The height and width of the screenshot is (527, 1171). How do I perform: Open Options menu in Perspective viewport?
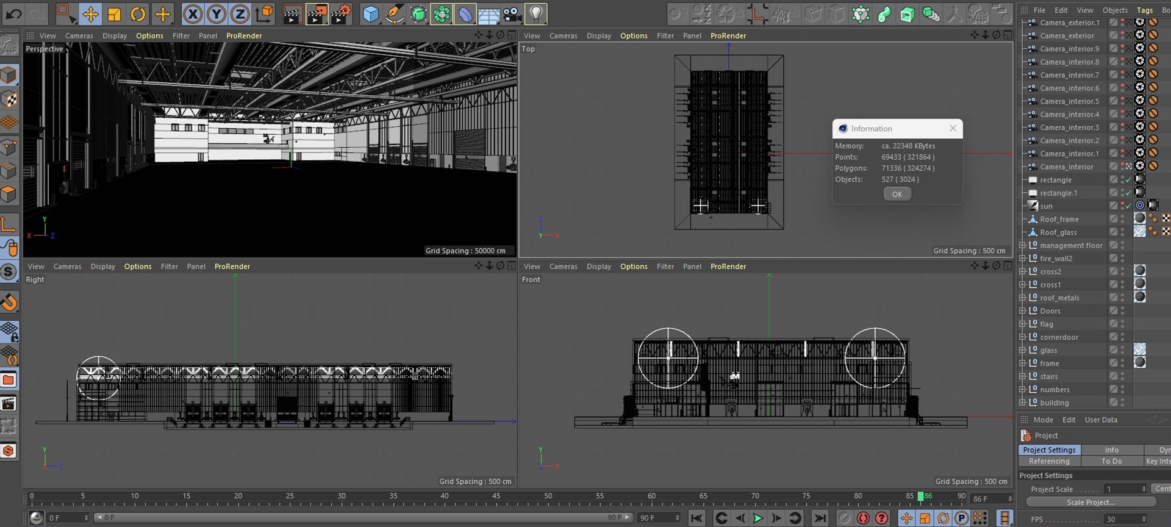point(149,36)
